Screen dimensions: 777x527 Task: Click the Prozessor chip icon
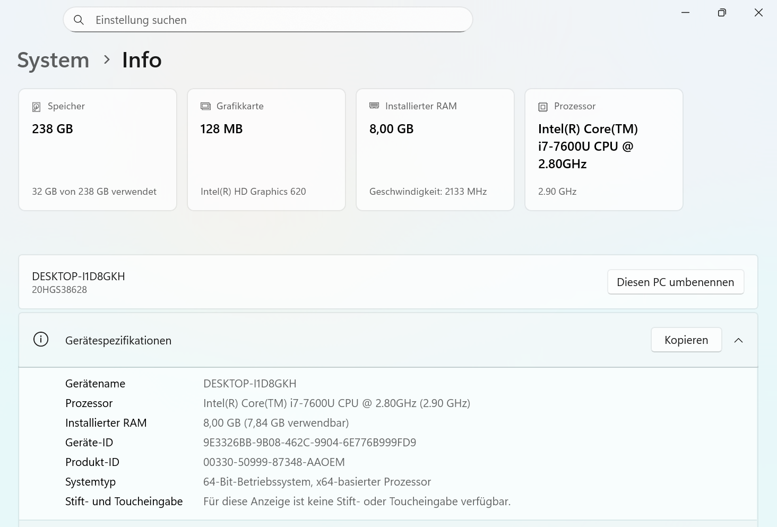click(x=543, y=107)
